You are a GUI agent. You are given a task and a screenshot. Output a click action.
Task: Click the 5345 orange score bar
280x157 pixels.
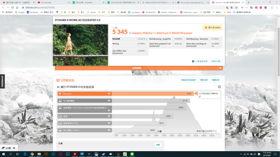pos(153,94)
